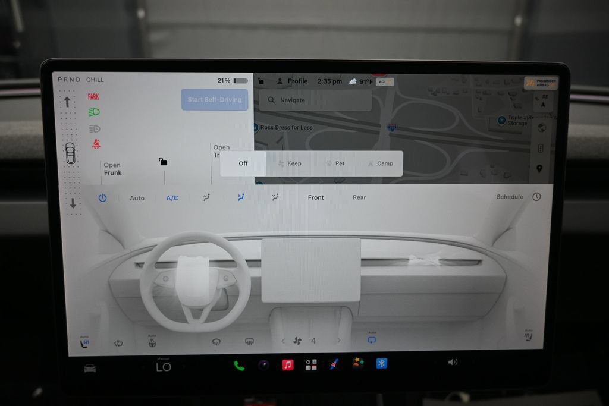
Task: Switch to Rear climate tab
Action: tap(359, 197)
